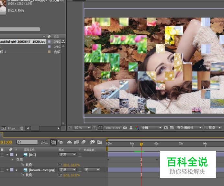Enable motion blur for the composition

point(83,142)
